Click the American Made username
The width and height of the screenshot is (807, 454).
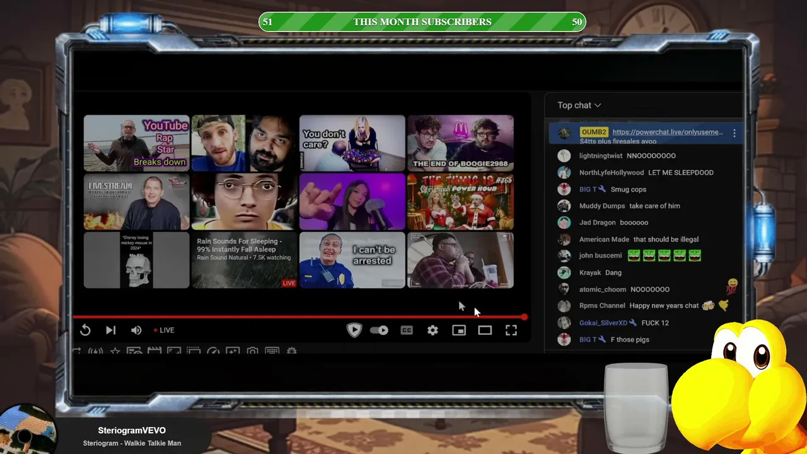(x=604, y=240)
